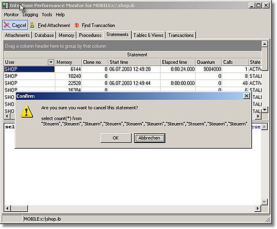Switch to the Transactions tab
The height and width of the screenshot is (229, 277).
coord(181,35)
